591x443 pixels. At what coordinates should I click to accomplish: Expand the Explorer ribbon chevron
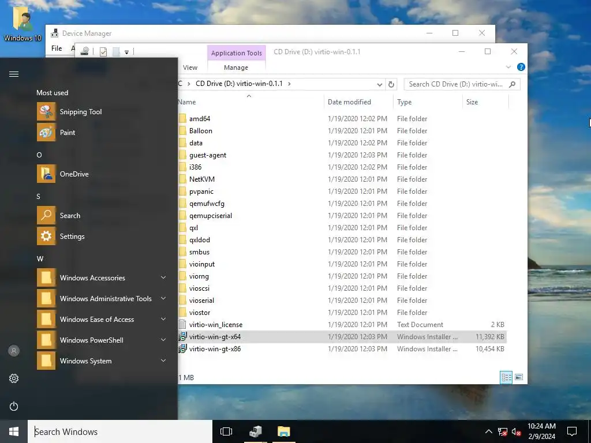click(508, 67)
